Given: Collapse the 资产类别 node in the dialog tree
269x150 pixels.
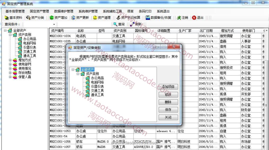Looking at the screenshot, I should point(78,74).
